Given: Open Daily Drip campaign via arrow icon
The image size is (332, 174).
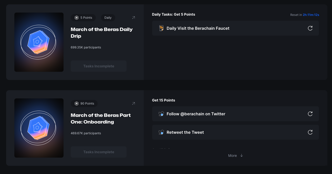Looking at the screenshot, I should [133, 18].
